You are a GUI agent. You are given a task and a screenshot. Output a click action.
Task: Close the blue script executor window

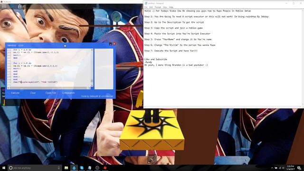(x=114, y=44)
